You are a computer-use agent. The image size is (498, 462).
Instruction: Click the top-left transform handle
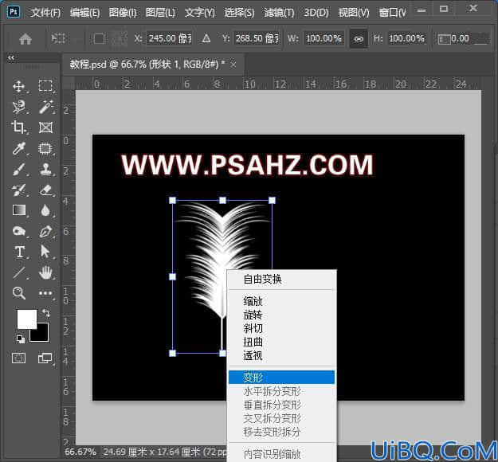click(x=172, y=201)
